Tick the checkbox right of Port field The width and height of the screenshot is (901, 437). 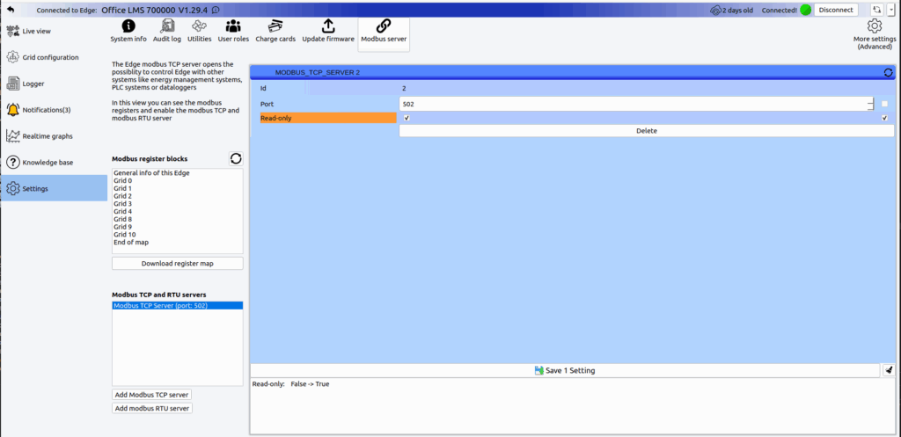(x=885, y=104)
